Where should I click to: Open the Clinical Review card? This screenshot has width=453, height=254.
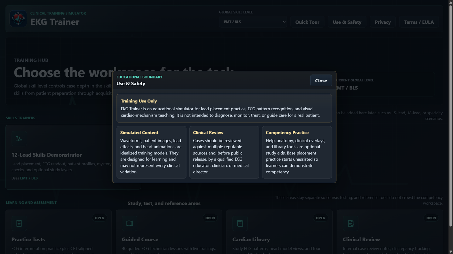(x=390, y=232)
